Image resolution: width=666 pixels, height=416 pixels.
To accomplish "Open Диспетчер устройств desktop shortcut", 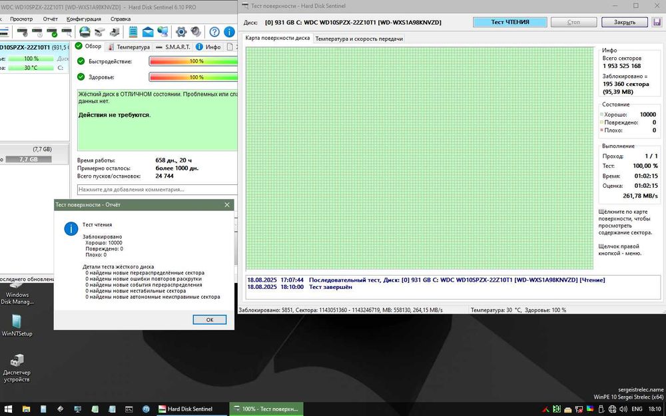I will (x=17, y=367).
